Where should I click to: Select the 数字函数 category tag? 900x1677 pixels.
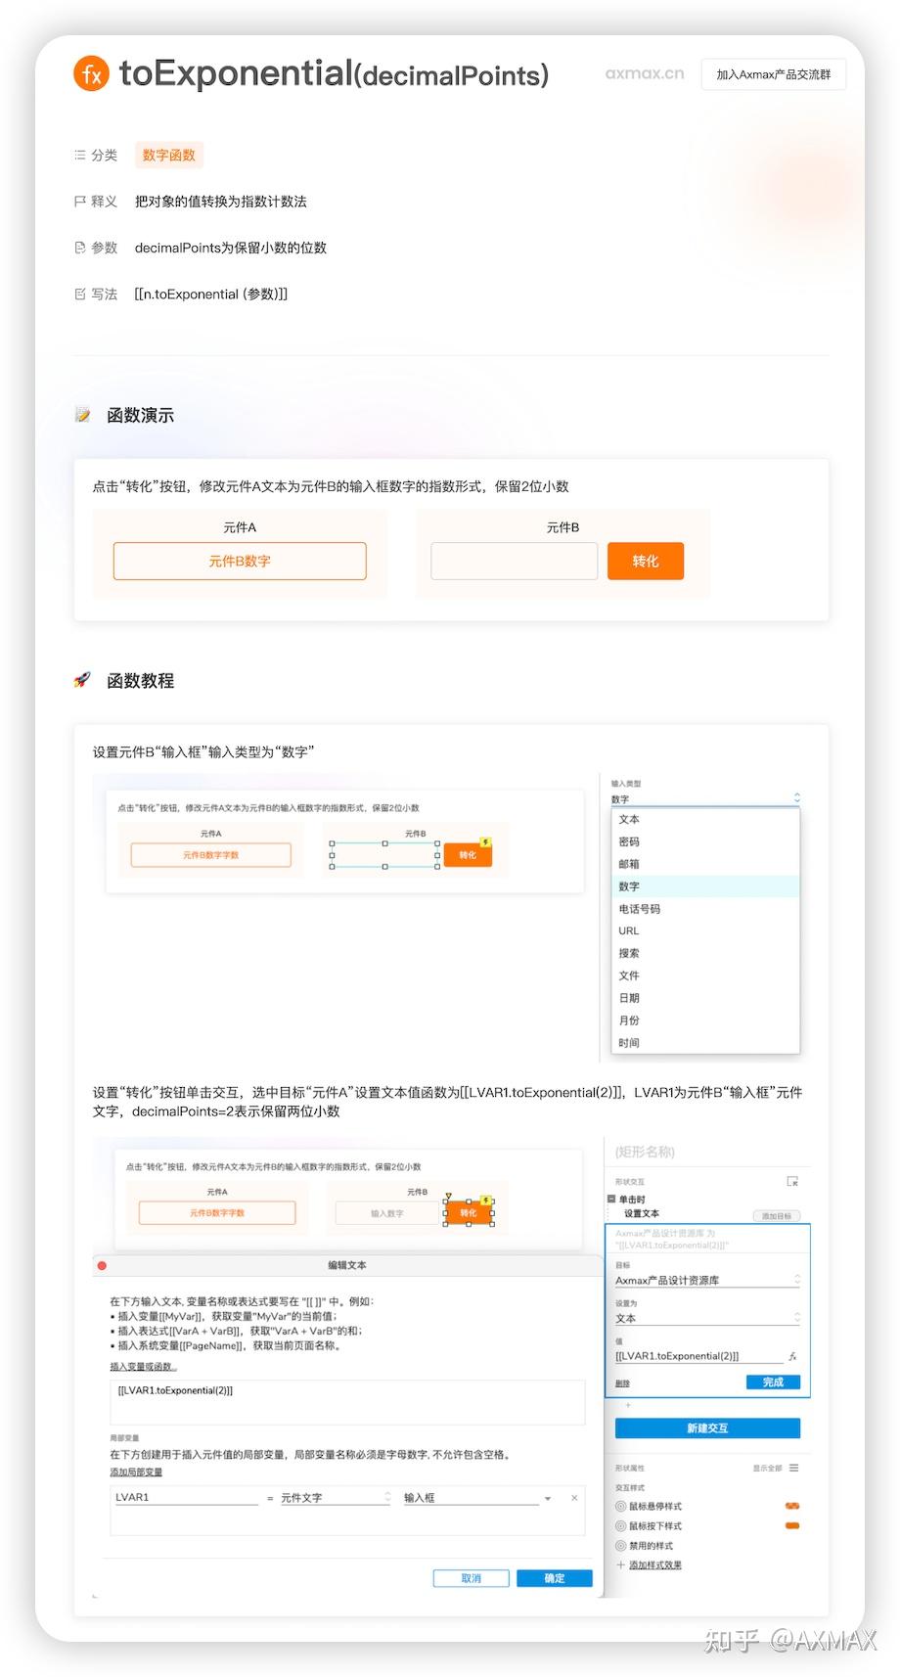pyautogui.click(x=169, y=155)
